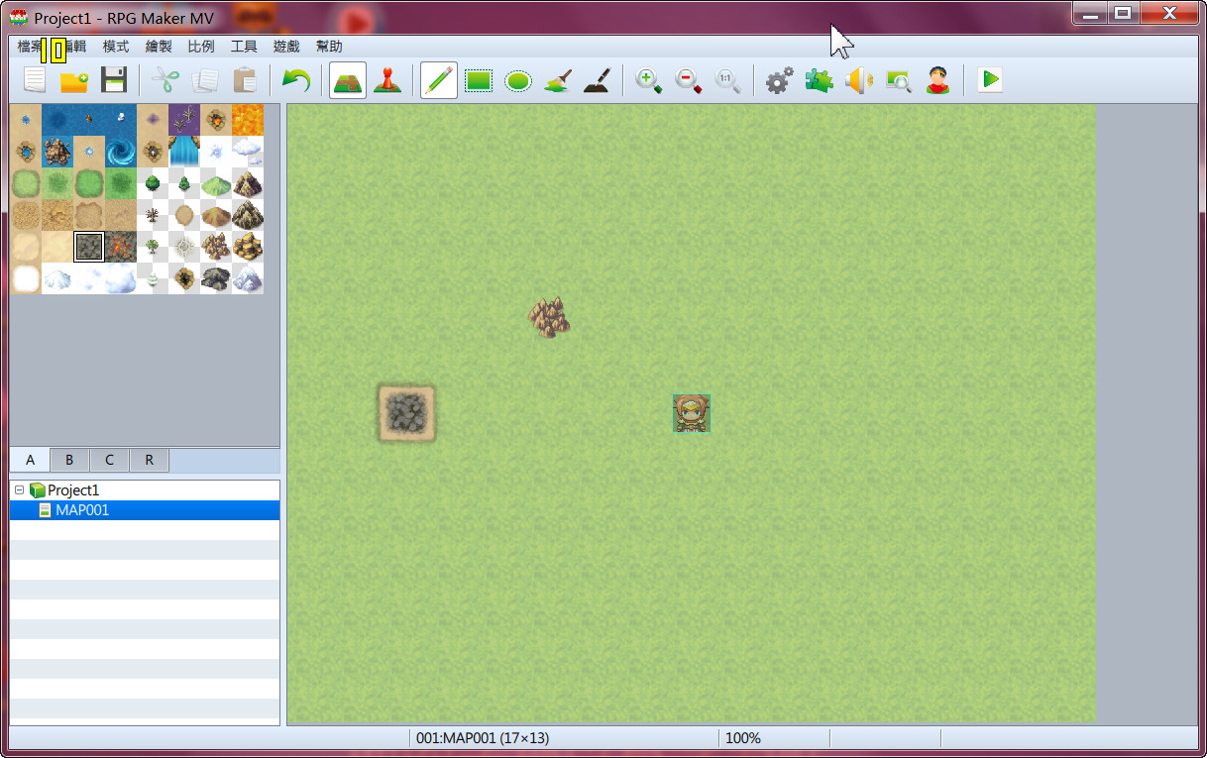The height and width of the screenshot is (758, 1207).
Task: Open a project with the folder icon
Action: [x=74, y=80]
